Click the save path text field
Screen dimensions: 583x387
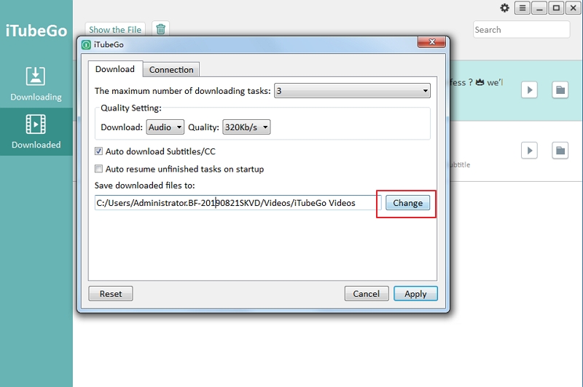coord(238,203)
